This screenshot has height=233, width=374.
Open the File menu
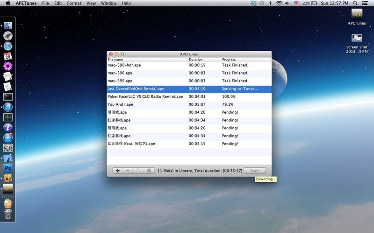pos(45,3)
